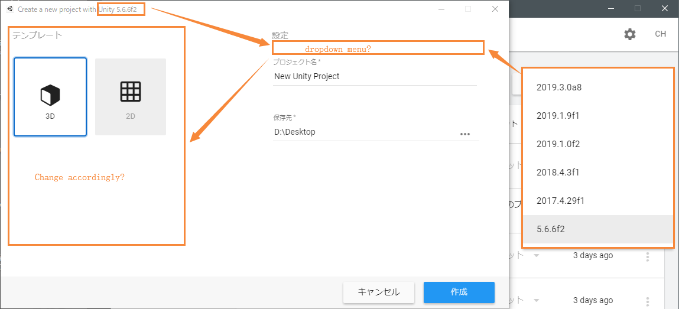Open the CH account menu in Unity Hub
679x309 pixels.
click(x=660, y=34)
